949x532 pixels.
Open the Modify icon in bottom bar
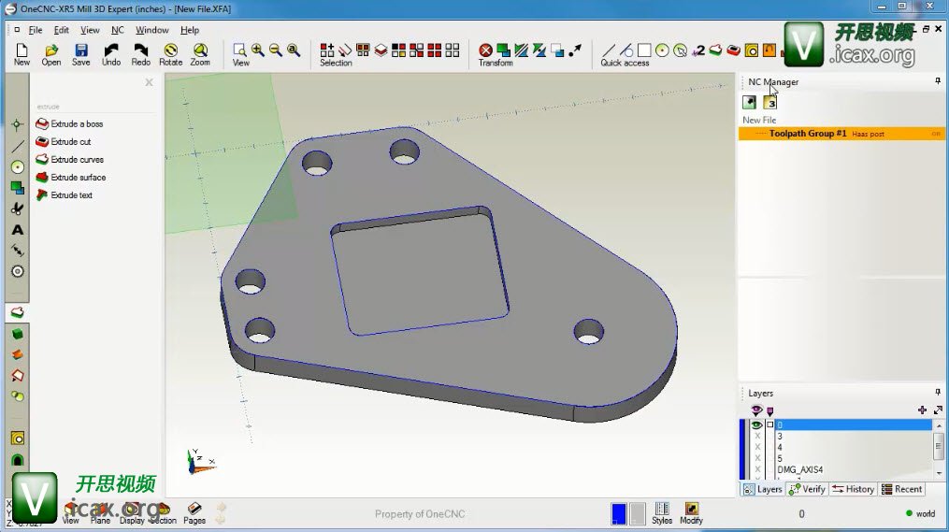pos(691,510)
